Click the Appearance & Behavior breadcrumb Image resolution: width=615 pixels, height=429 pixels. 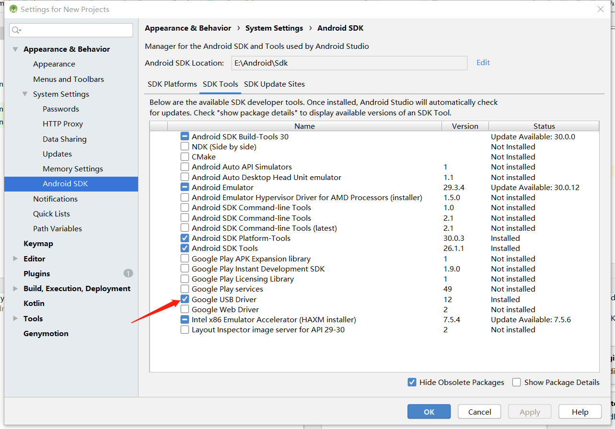click(x=188, y=28)
